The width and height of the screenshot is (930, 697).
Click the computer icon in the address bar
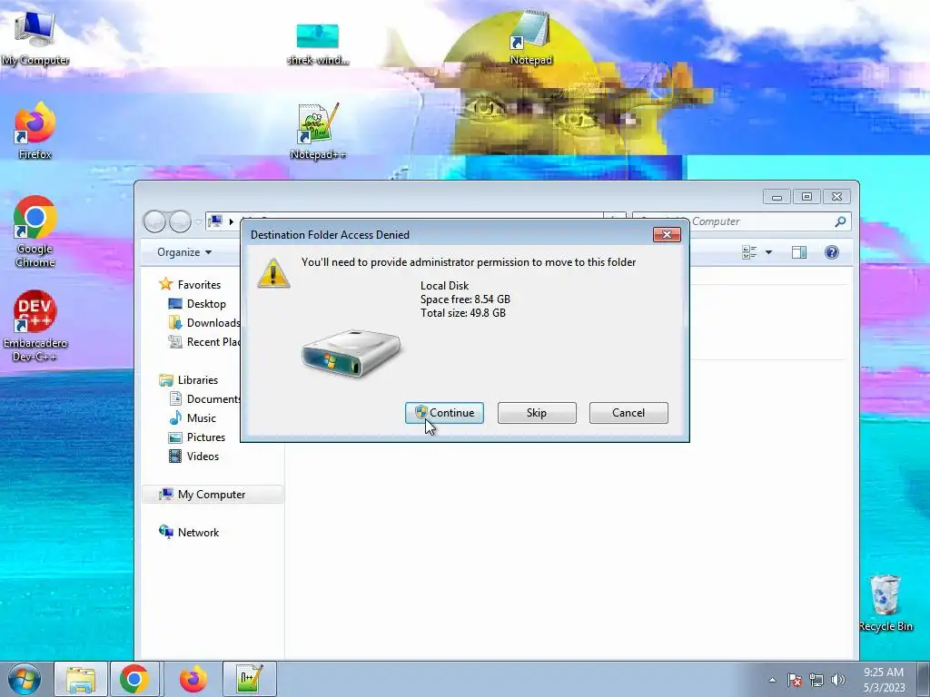pos(216,221)
